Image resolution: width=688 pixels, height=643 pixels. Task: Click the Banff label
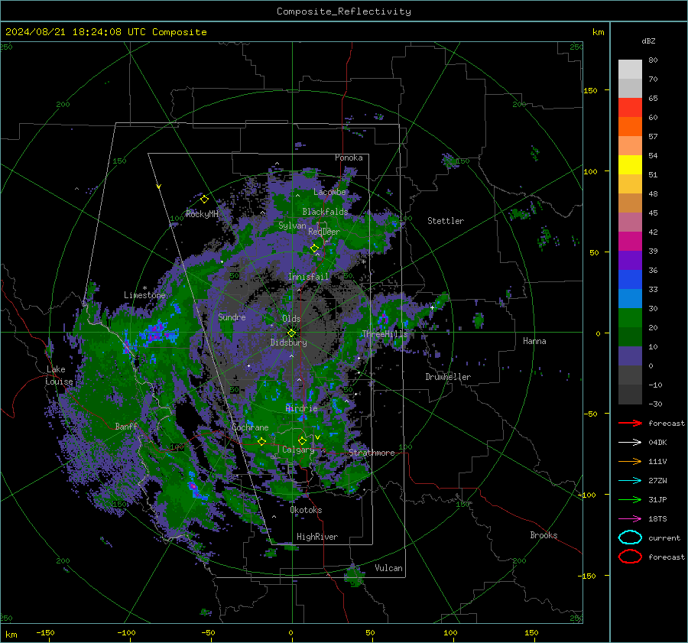[126, 426]
